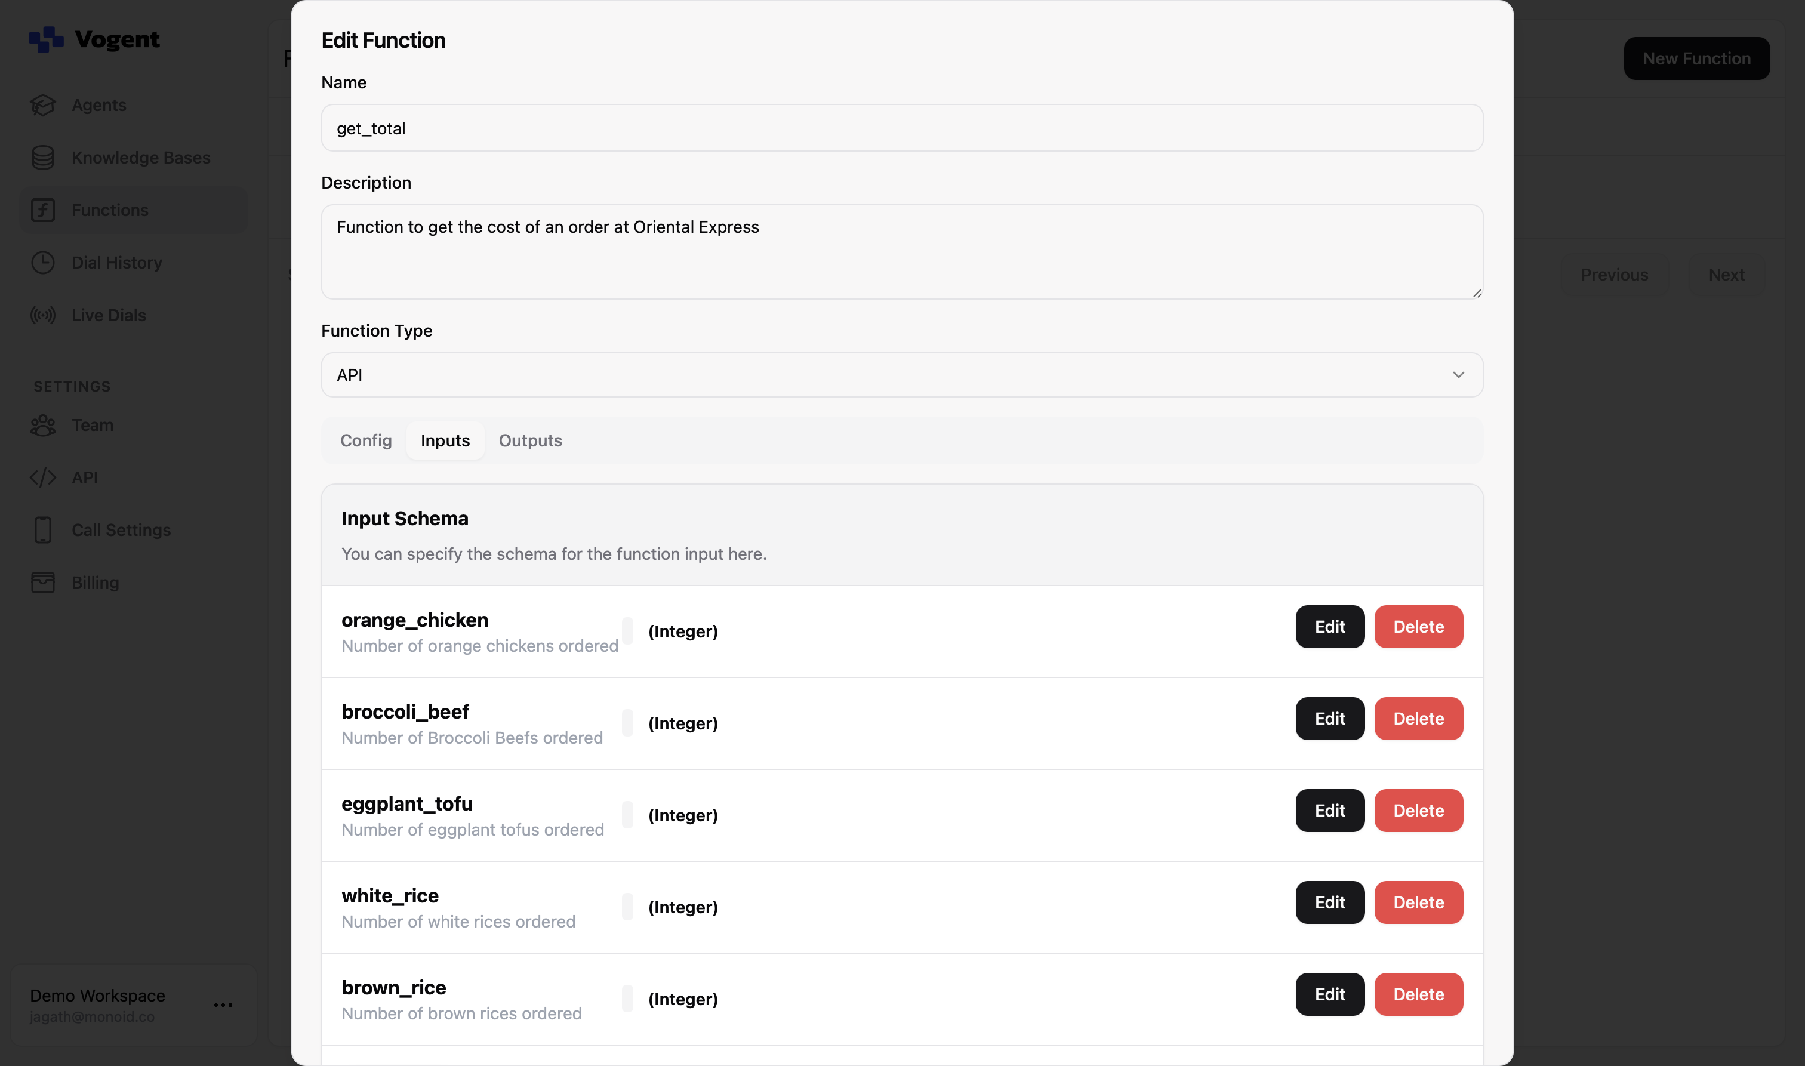The image size is (1805, 1066).
Task: Select the Inputs tab
Action: [x=445, y=440]
